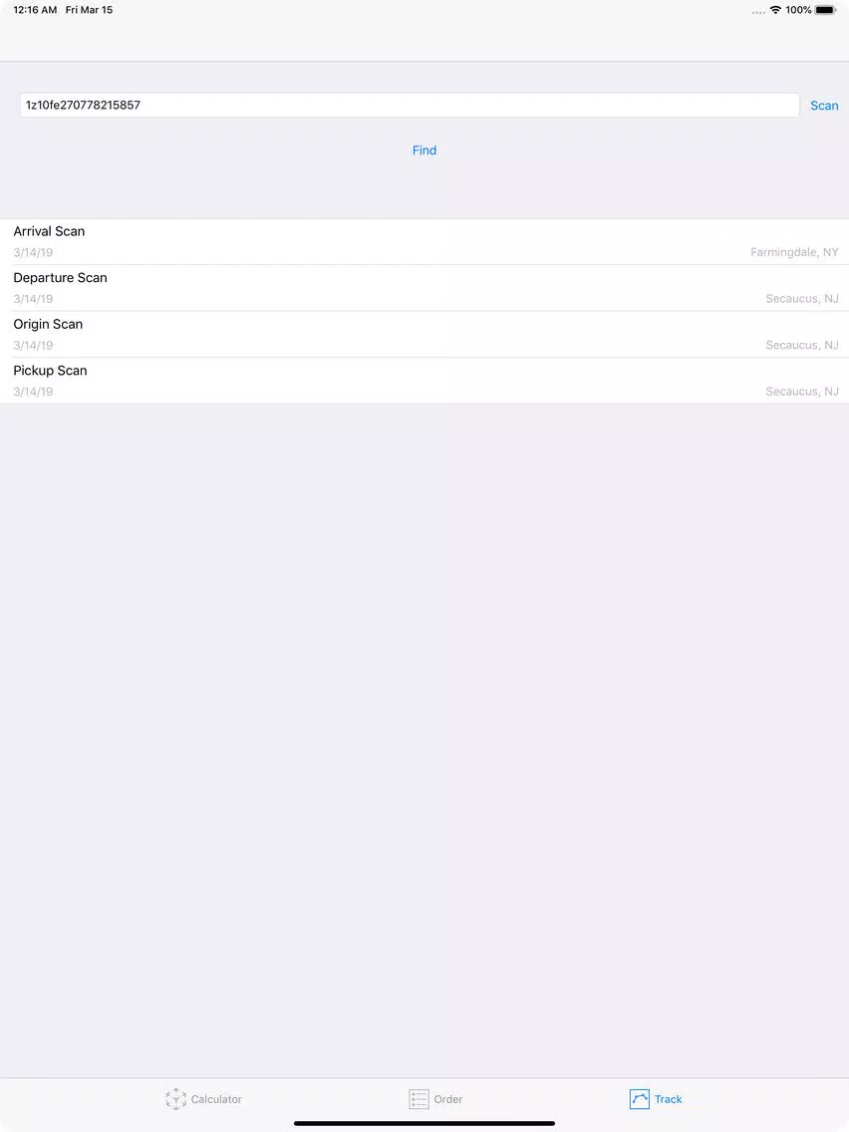This screenshot has width=849, height=1132.
Task: Select the Track graph icon
Action: 639,1099
